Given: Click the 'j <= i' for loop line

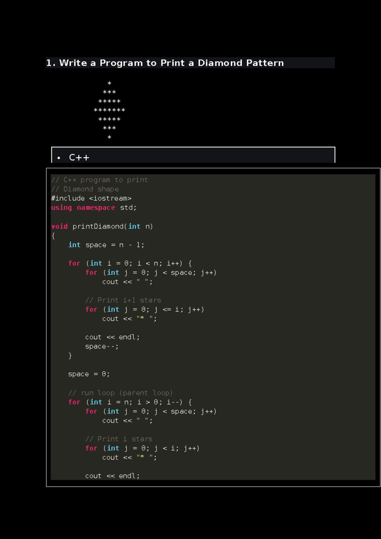Looking at the screenshot, I should point(144,309).
